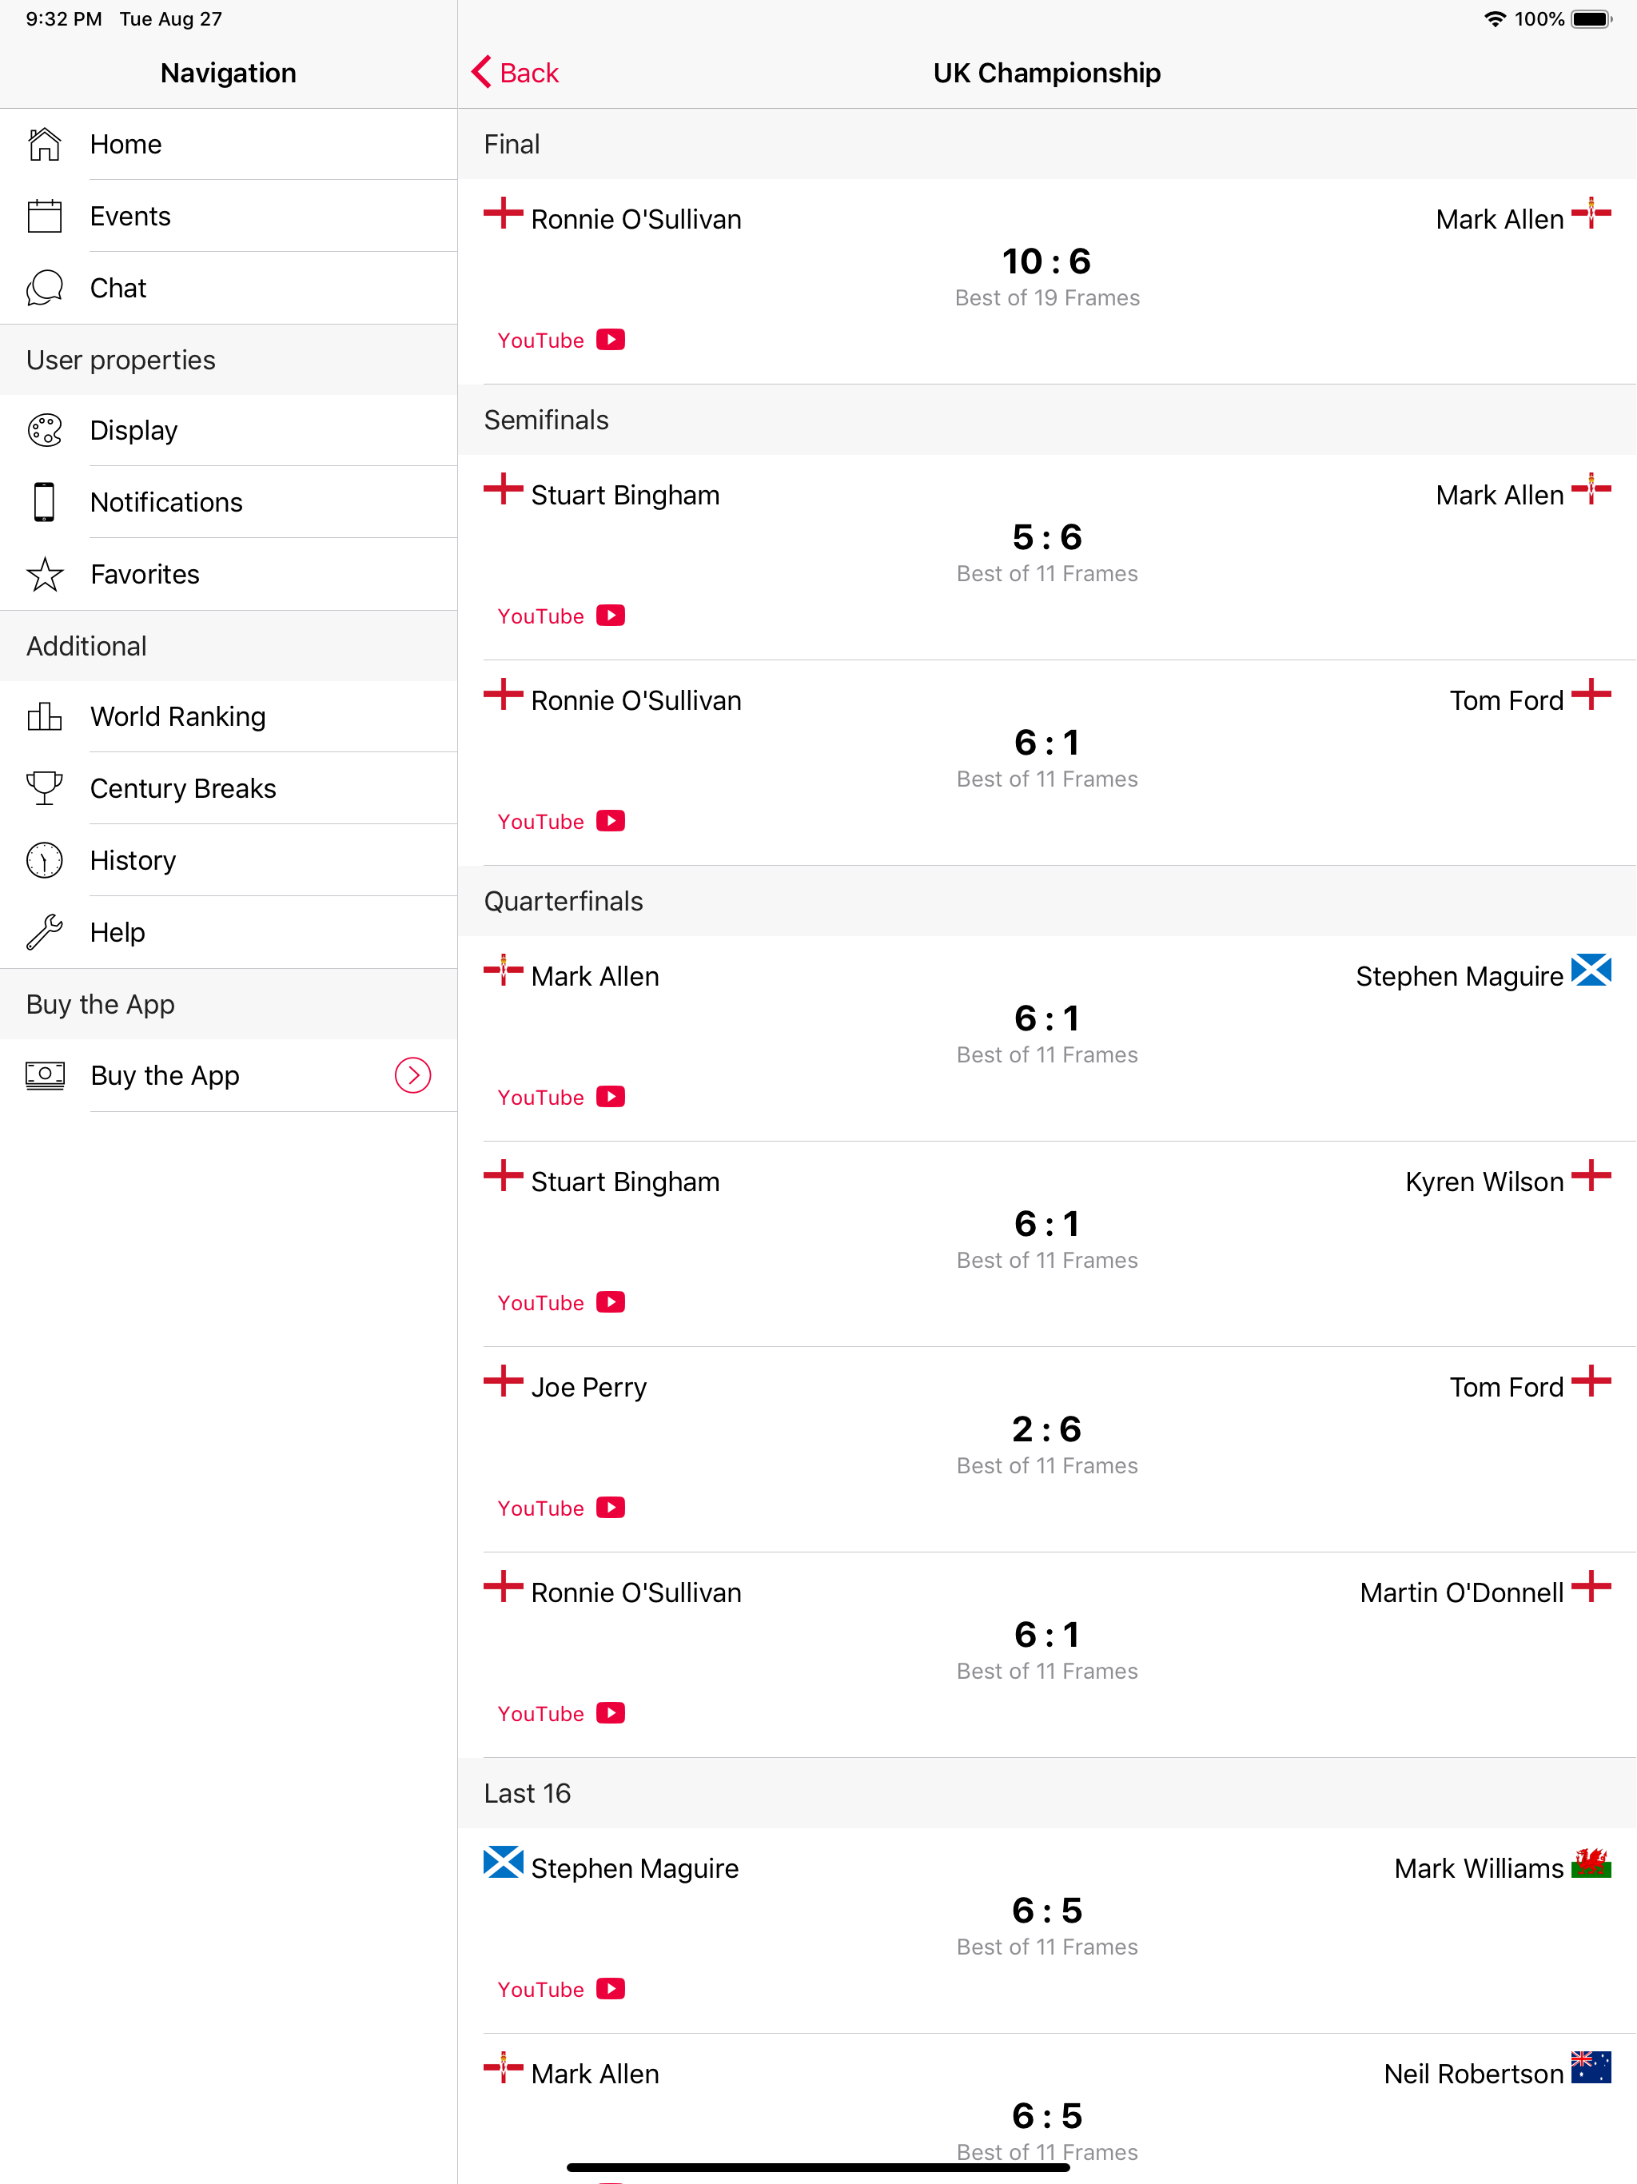
Task: Open the Display palette icon
Action: (x=45, y=430)
